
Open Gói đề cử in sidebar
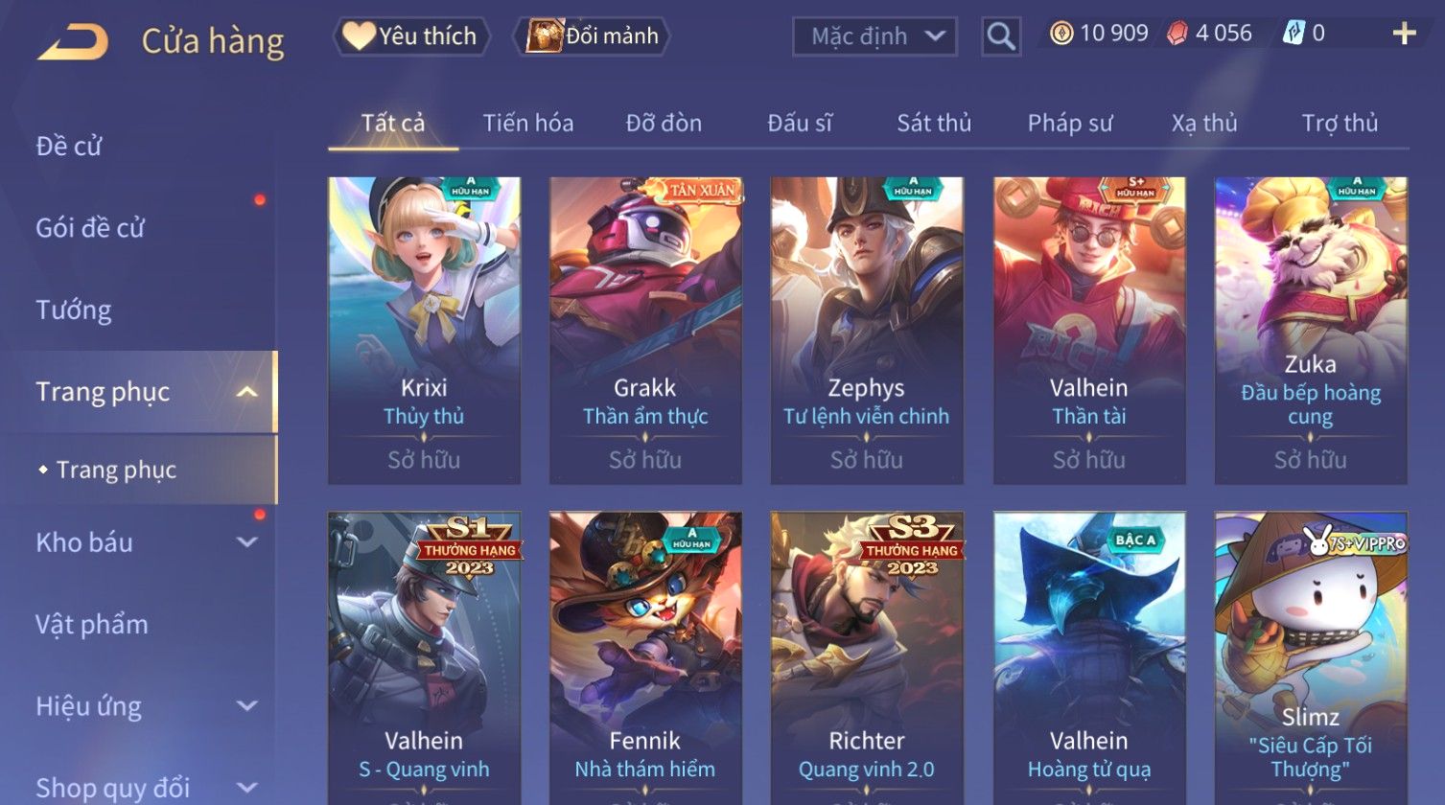coord(90,228)
